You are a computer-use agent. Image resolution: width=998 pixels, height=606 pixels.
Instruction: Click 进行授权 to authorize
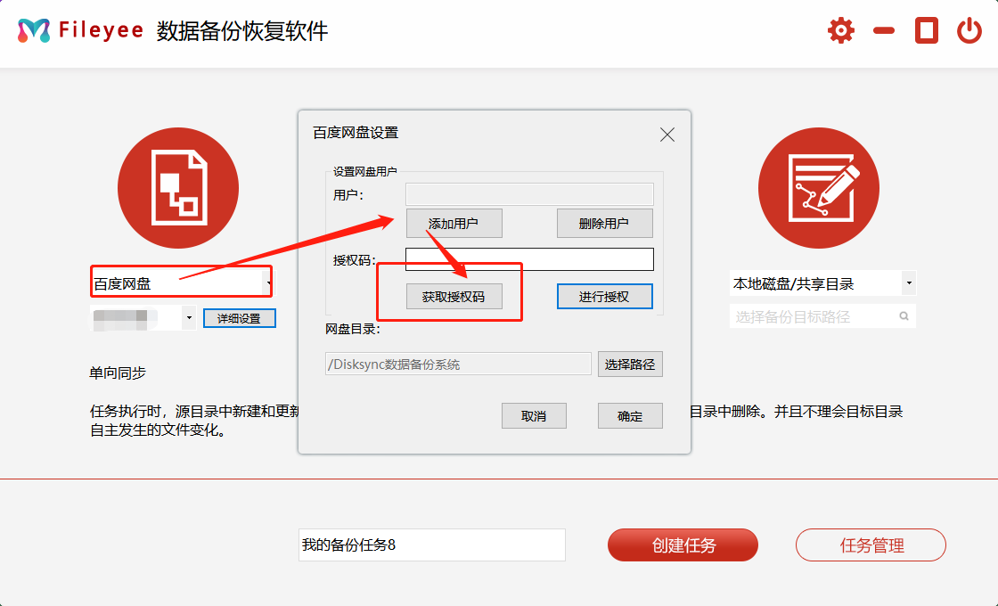604,296
